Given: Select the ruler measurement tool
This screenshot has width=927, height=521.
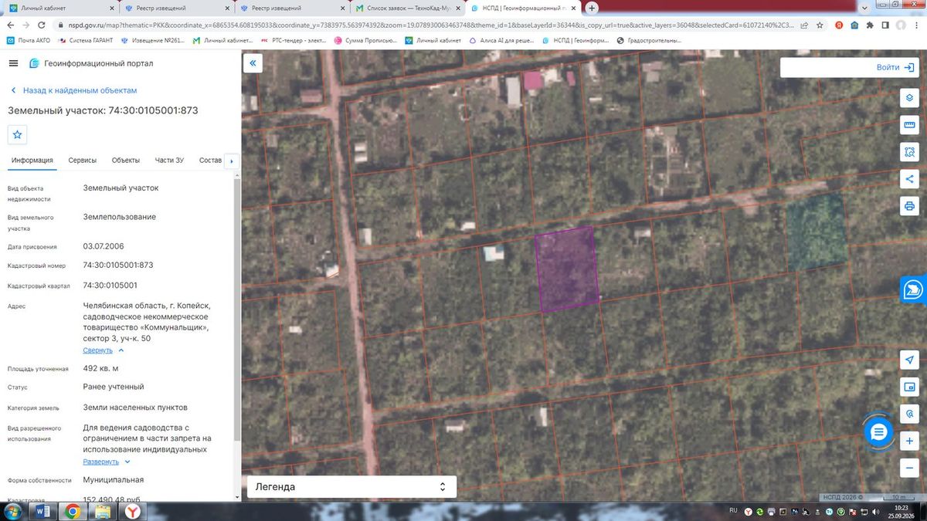Looking at the screenshot, I should tap(909, 126).
